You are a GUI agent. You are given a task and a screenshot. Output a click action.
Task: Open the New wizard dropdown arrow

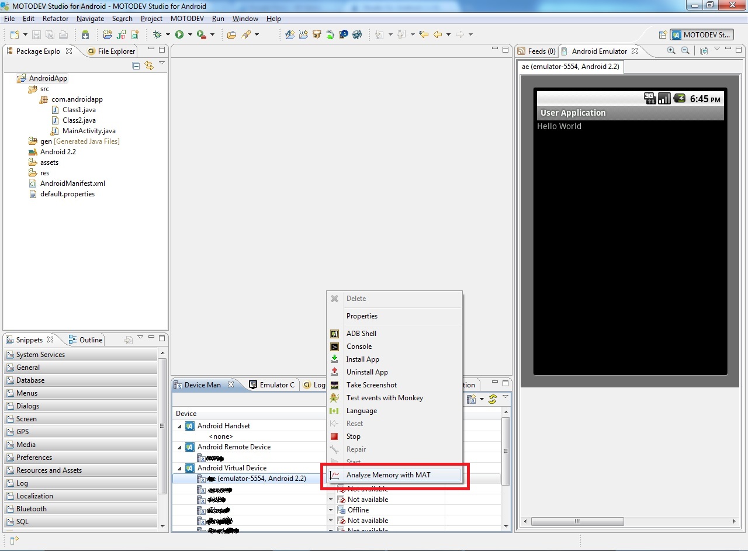[25, 35]
